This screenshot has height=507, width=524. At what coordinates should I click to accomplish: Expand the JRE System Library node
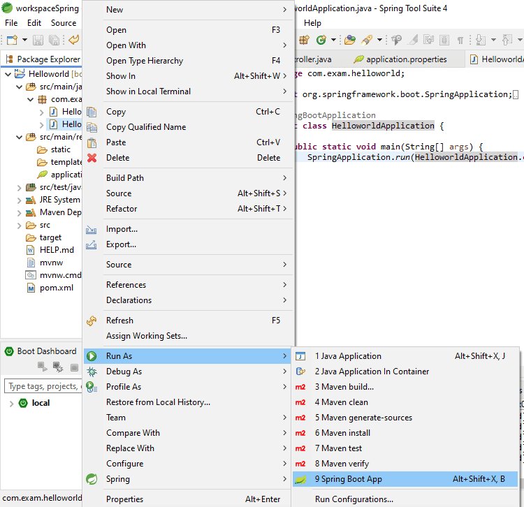coord(20,200)
